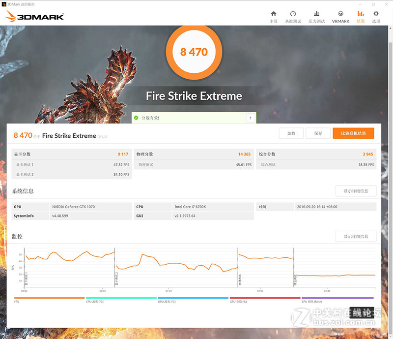Show detailed system information button
Image resolution: width=393 pixels, height=339 pixels.
coord(356,191)
